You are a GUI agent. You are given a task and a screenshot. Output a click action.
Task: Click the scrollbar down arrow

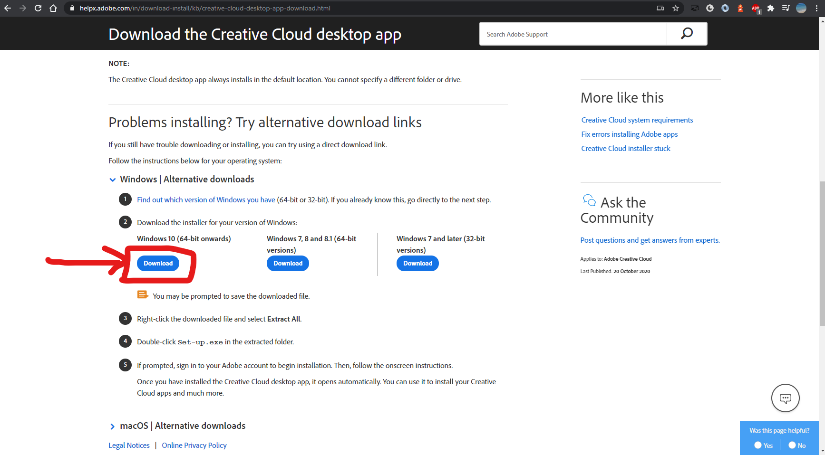822,451
